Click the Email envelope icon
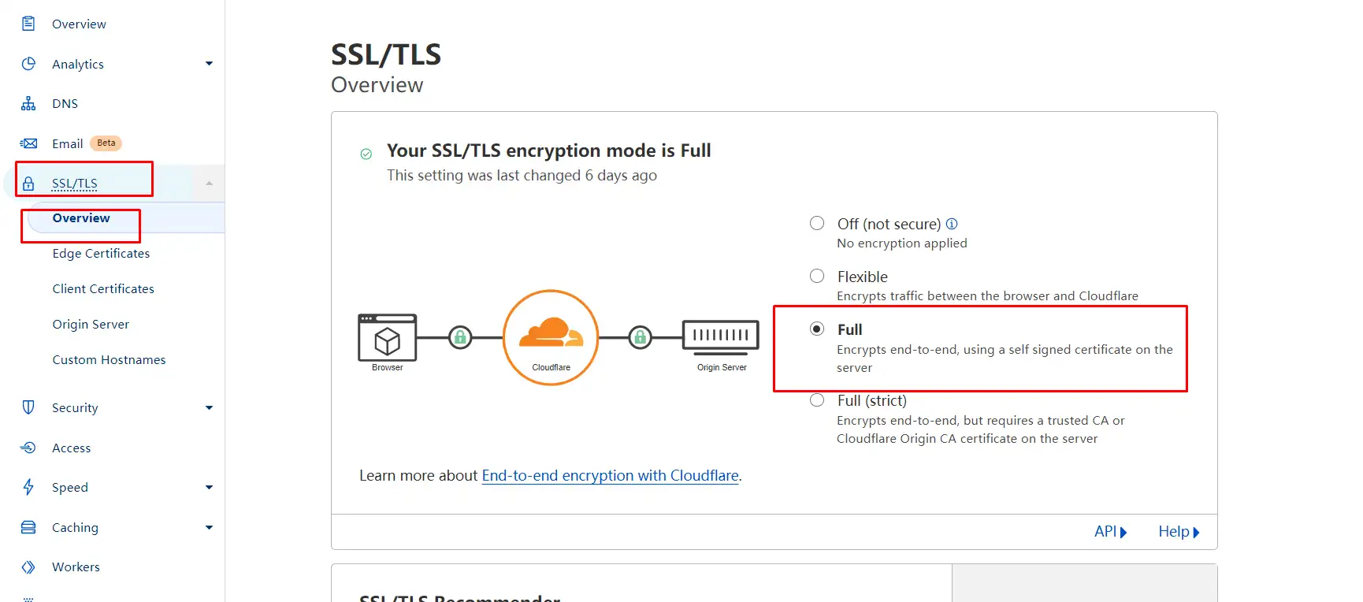The image size is (1363, 602). pyautogui.click(x=28, y=143)
